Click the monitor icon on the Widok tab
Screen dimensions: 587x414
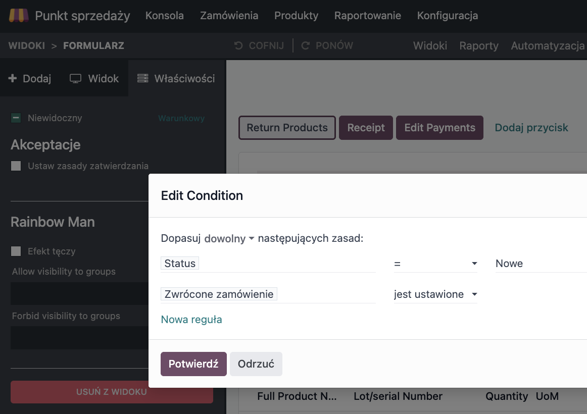point(76,78)
